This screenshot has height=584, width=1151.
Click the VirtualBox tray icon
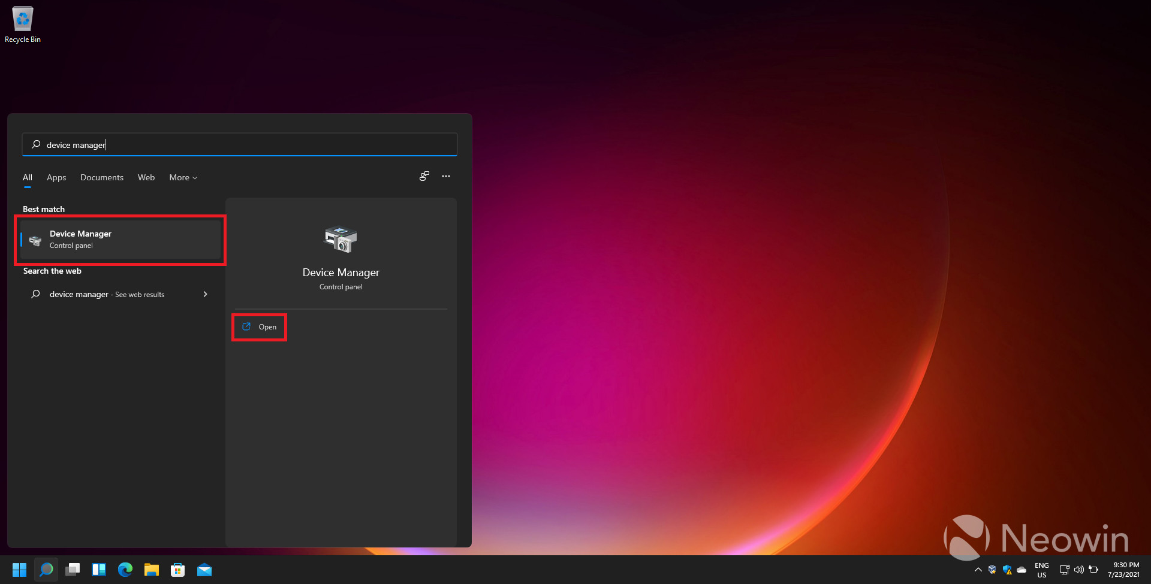pyautogui.click(x=993, y=570)
